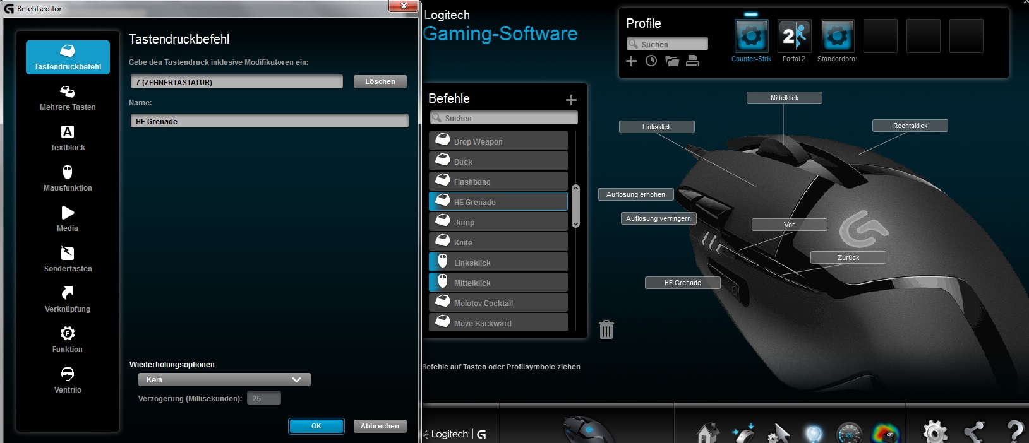Confirm the dialog with OK
Screen dimensions: 1029x443
point(316,426)
